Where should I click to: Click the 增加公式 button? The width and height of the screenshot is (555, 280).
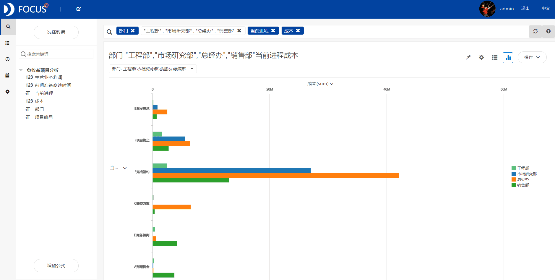coord(56,266)
